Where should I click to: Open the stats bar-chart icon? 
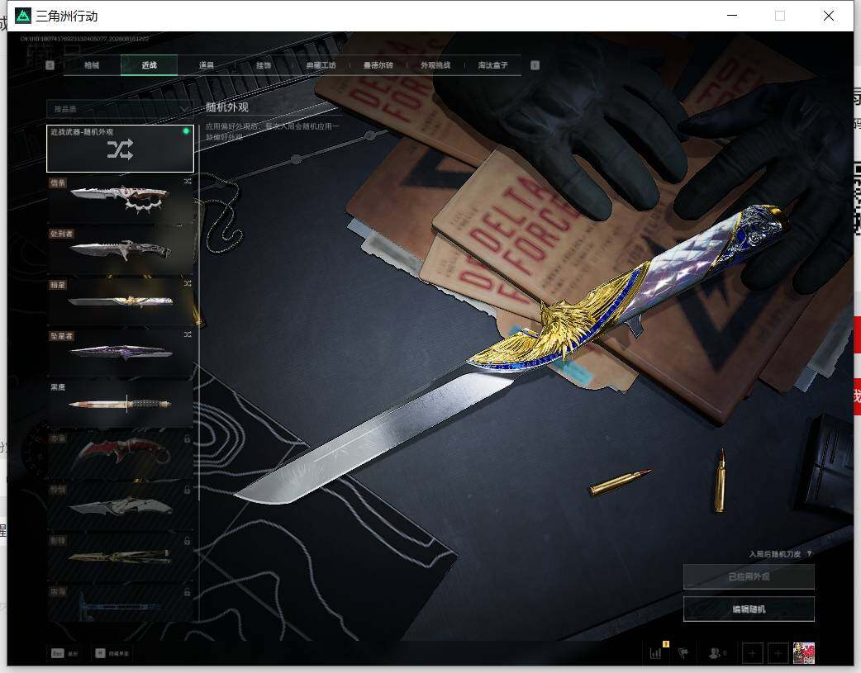pos(656,652)
